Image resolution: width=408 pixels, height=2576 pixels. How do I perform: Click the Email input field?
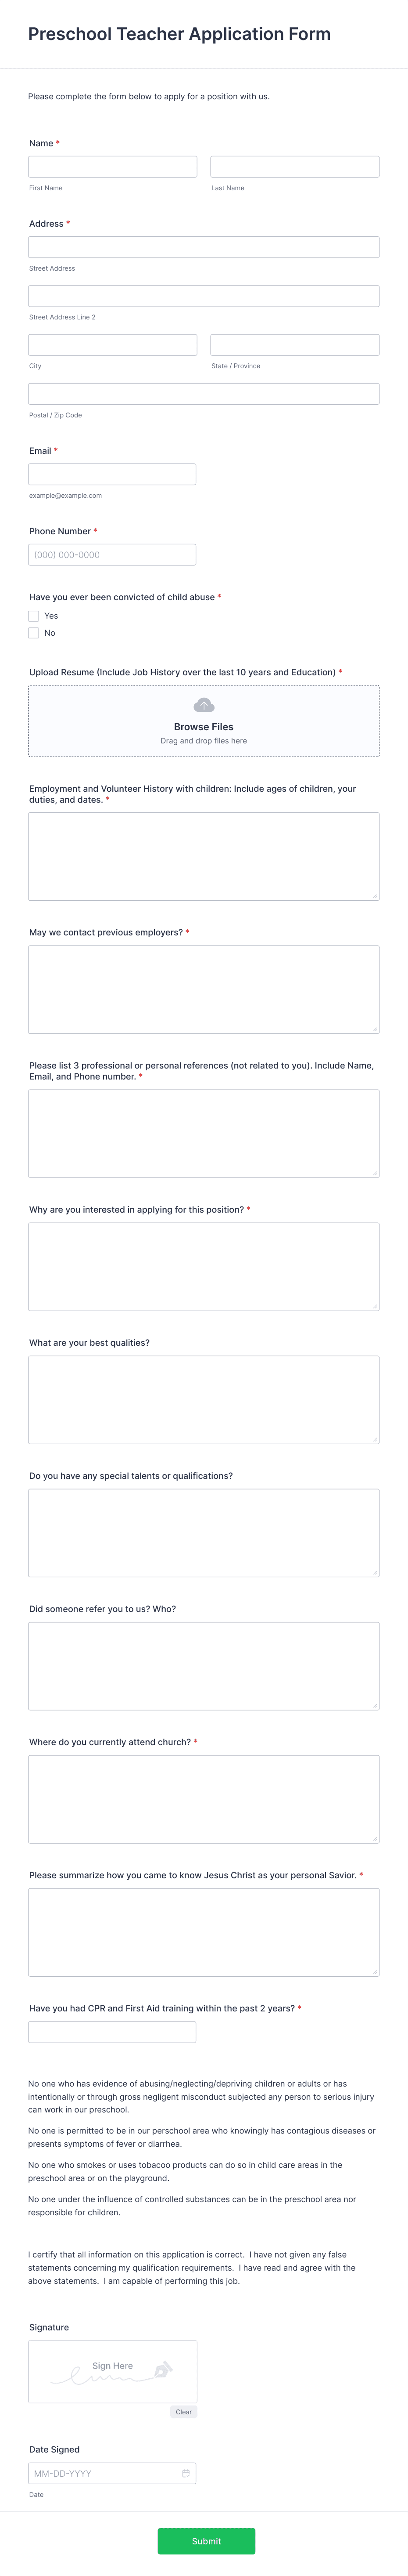112,474
